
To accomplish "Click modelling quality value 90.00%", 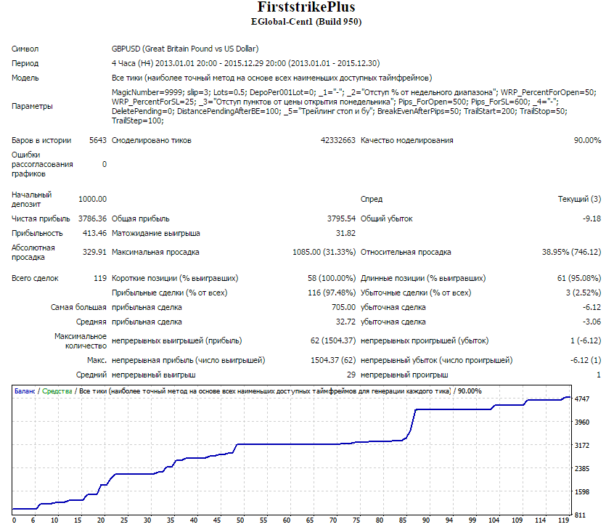I will [x=587, y=140].
